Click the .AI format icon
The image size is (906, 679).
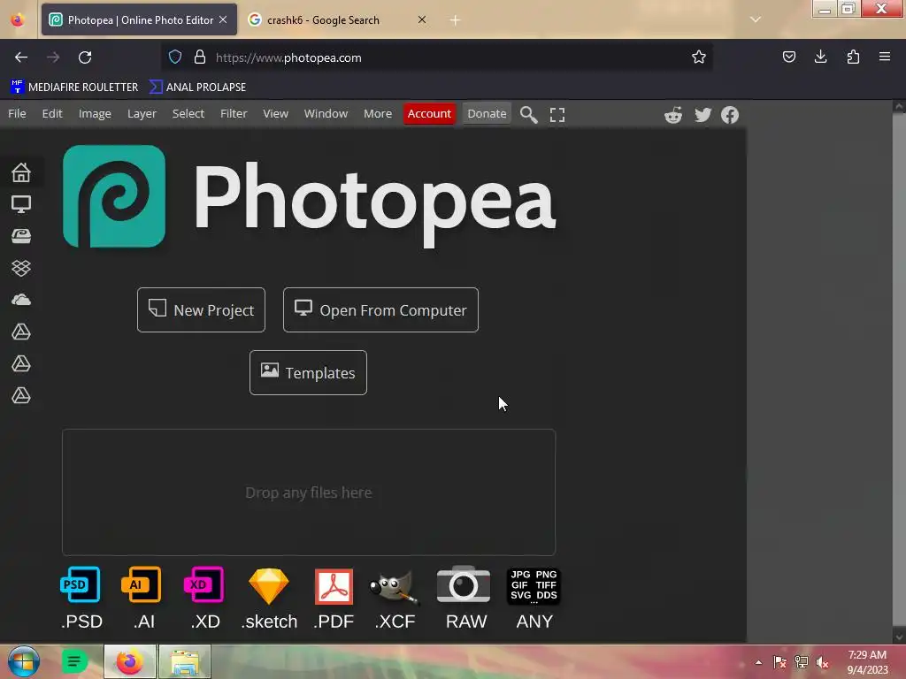[142, 584]
